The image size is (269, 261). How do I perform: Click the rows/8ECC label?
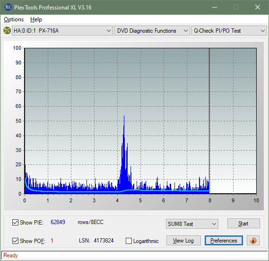click(91, 222)
